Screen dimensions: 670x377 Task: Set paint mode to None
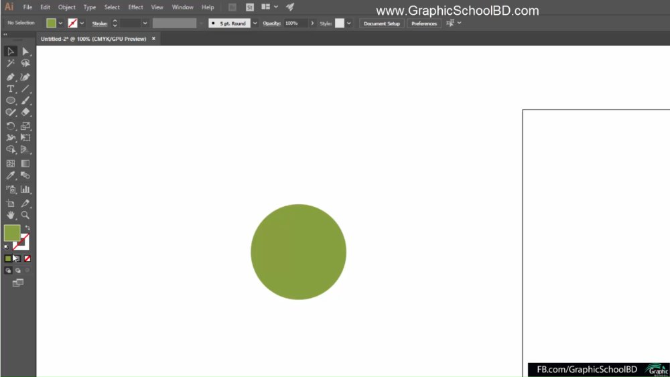(x=27, y=258)
